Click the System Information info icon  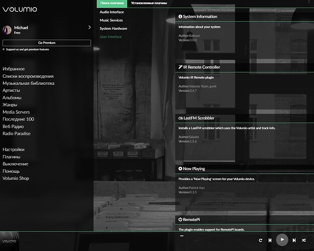coord(180,17)
